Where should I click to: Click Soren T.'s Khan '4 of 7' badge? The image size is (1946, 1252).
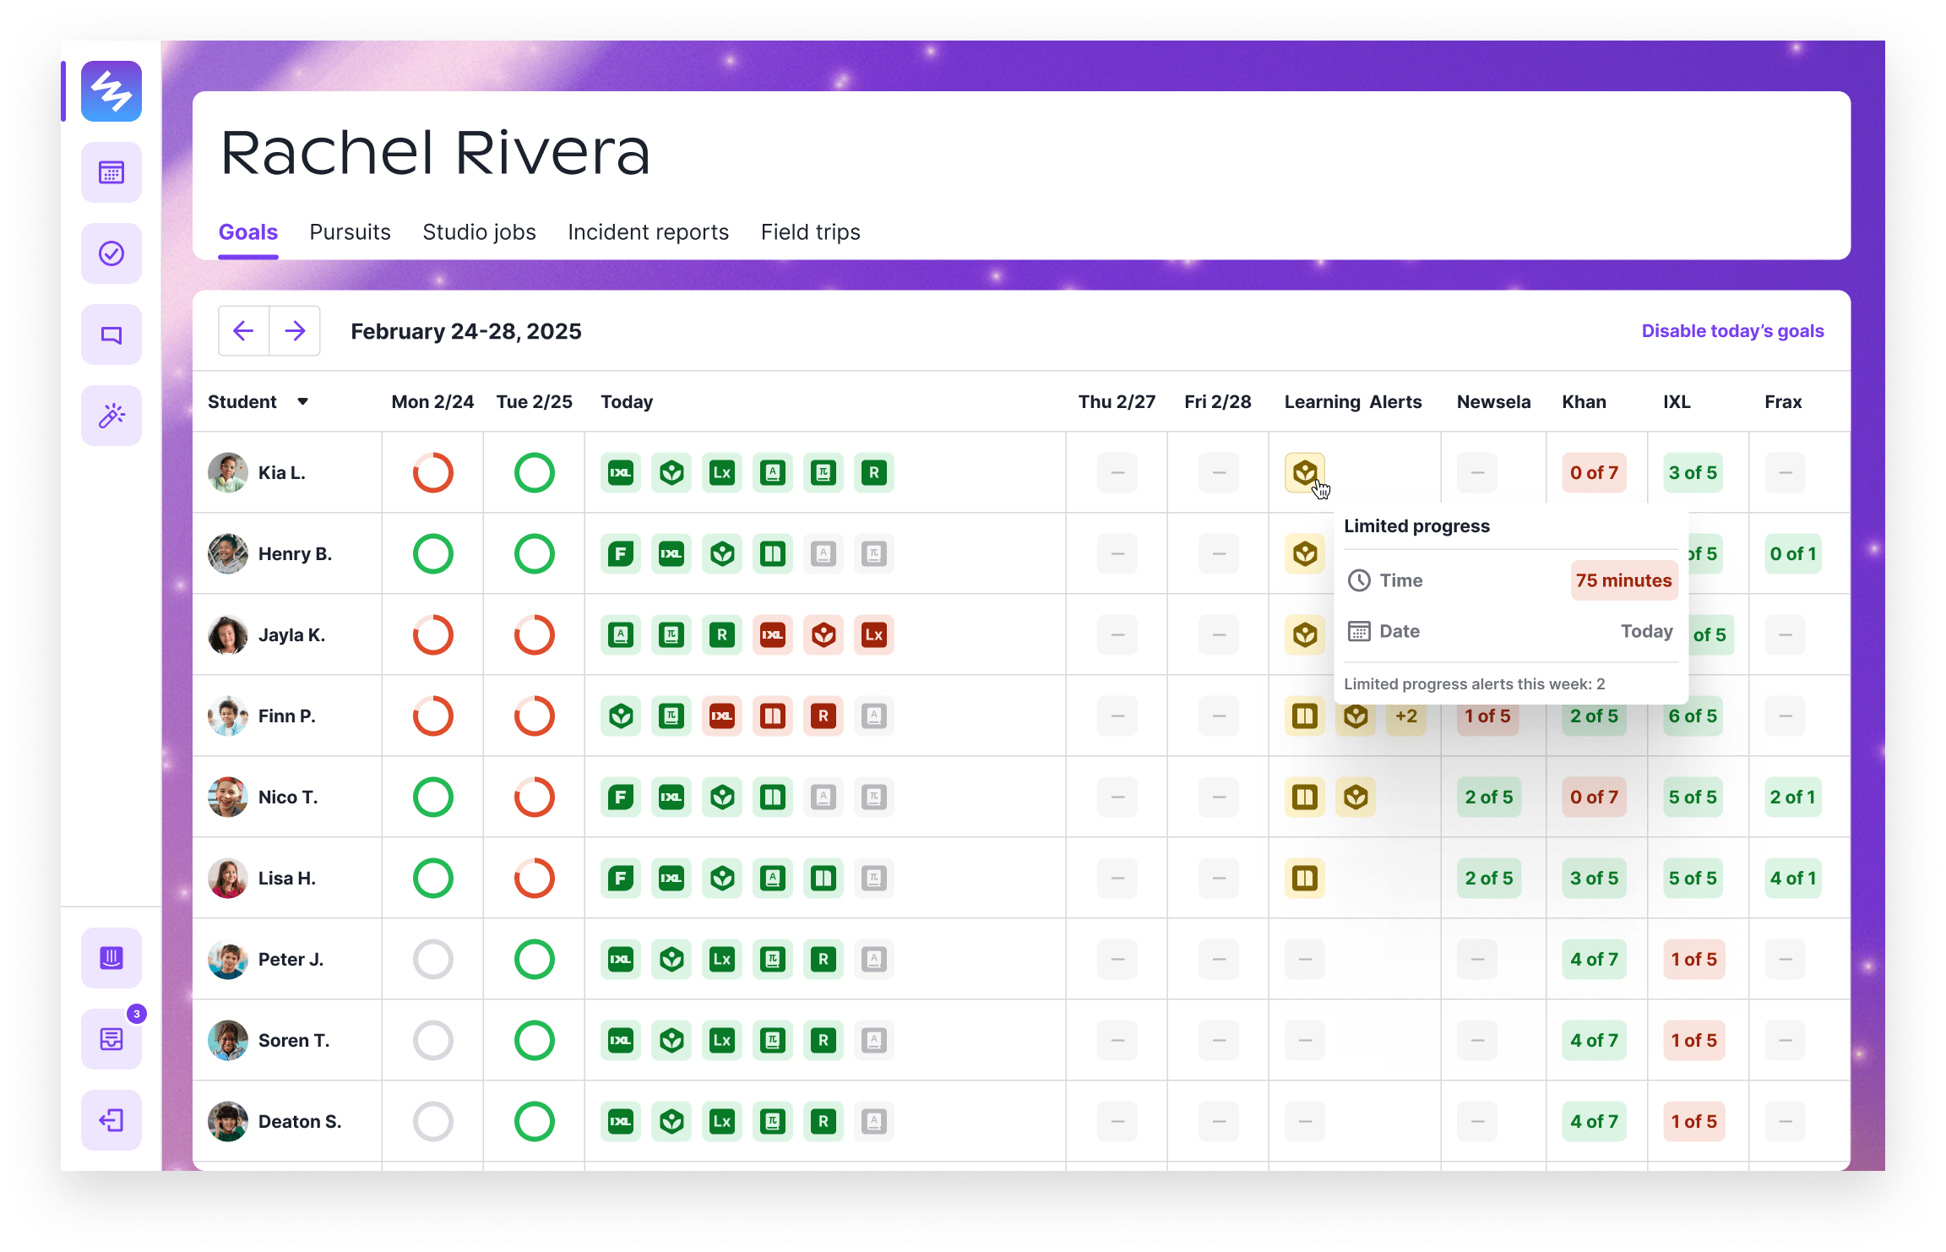1594,1041
